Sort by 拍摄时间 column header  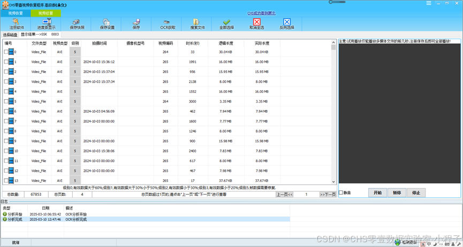click(x=99, y=43)
